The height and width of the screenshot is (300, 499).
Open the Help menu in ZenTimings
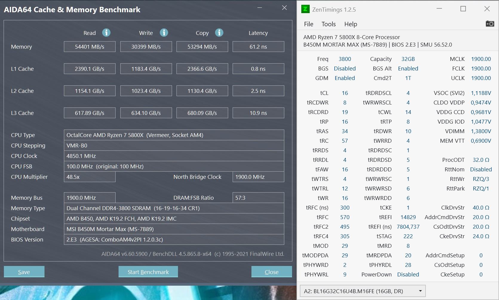click(x=351, y=24)
